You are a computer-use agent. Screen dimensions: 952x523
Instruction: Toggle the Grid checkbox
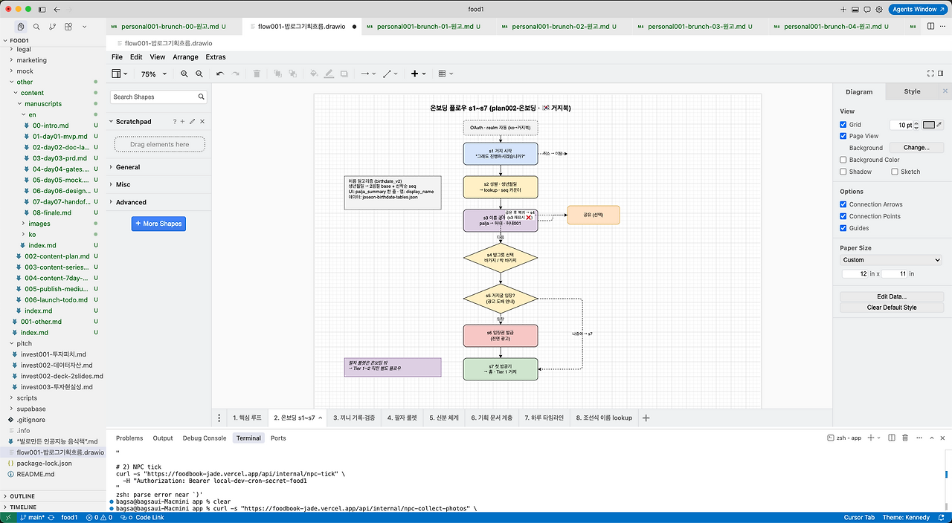point(843,125)
